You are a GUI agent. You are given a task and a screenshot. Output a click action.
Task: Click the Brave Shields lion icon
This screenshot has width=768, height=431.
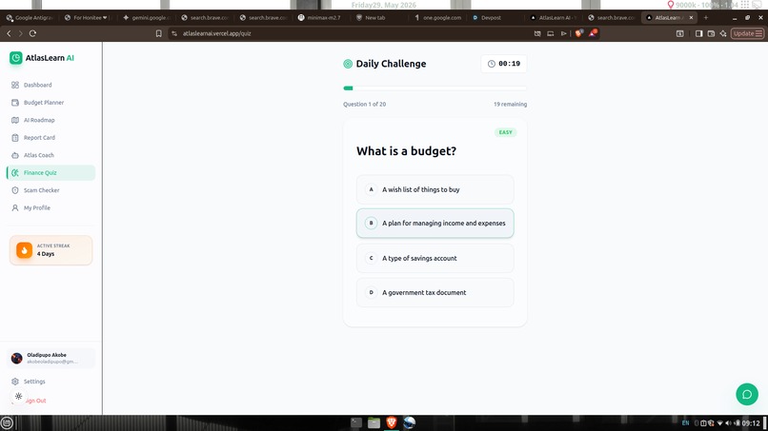[x=579, y=33]
